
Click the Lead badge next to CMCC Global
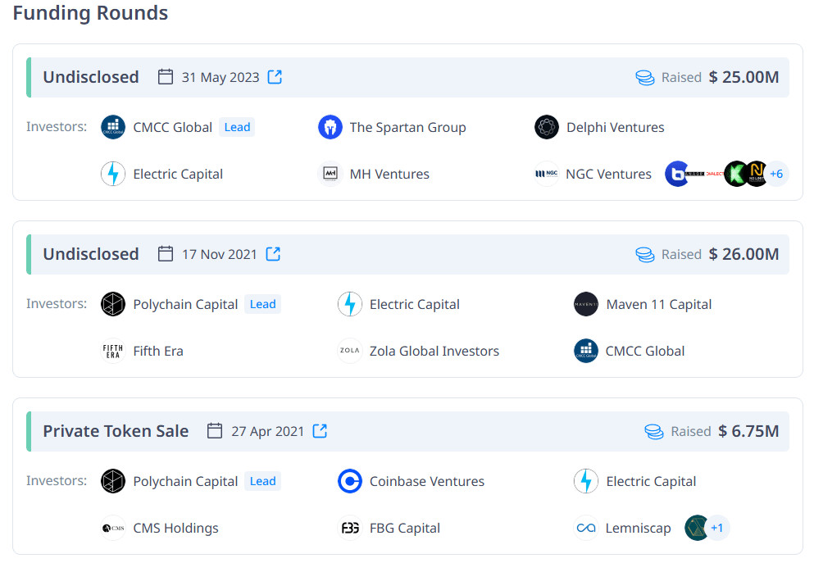tap(237, 127)
